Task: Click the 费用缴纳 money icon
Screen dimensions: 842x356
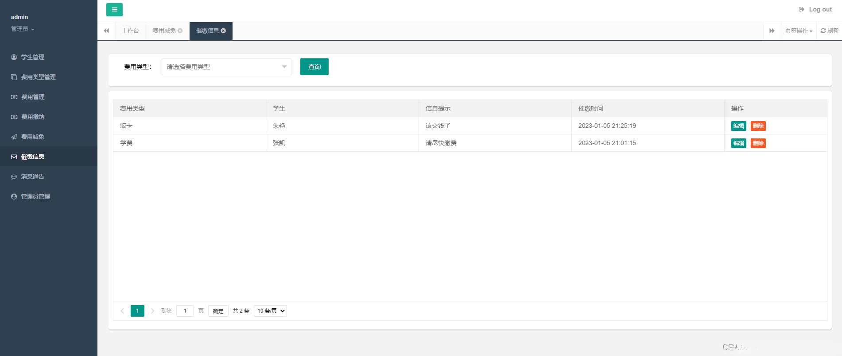Action: tap(14, 117)
